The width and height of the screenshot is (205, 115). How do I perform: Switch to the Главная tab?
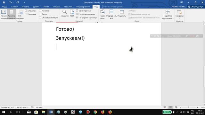[15, 7]
